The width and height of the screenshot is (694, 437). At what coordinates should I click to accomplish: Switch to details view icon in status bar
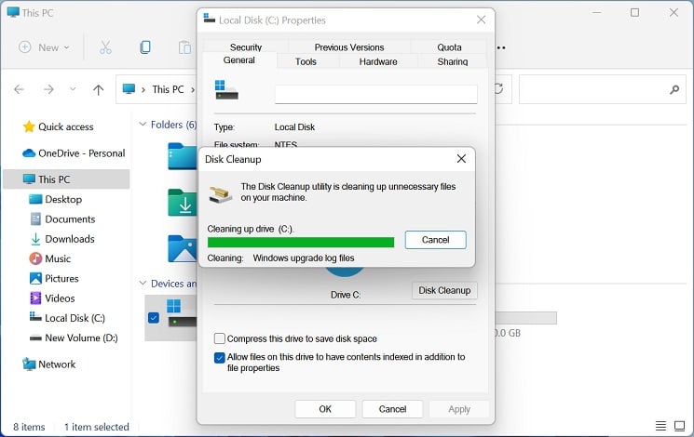pos(660,426)
